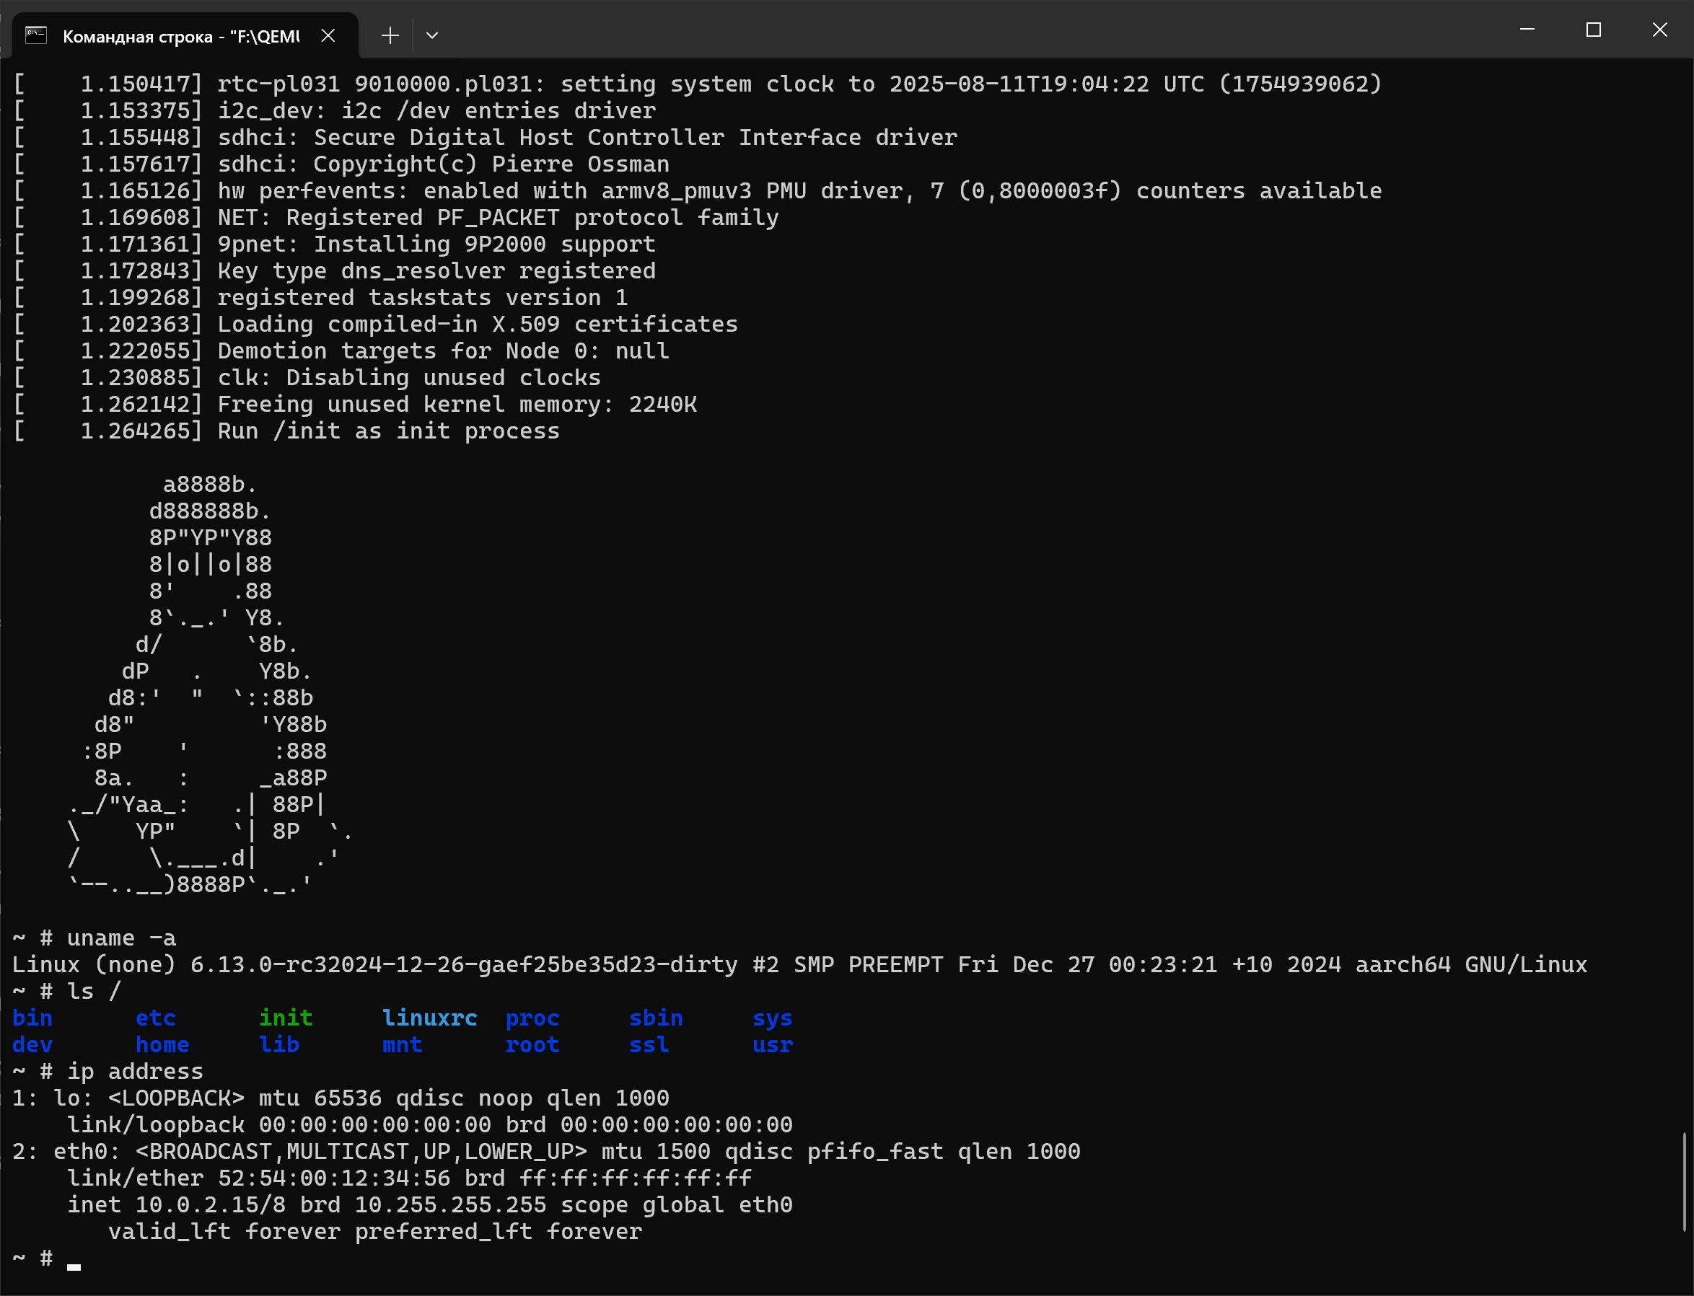Close the terminal window
This screenshot has width=1694, height=1296.
pyautogui.click(x=1659, y=30)
